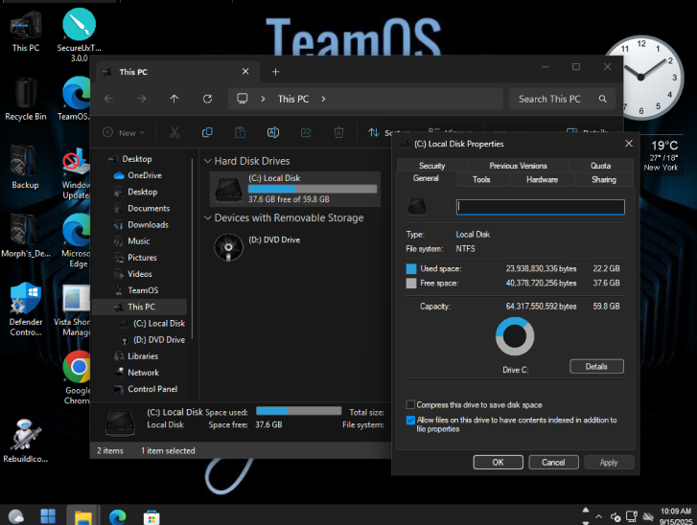Open Morph's_De... desktop icon

25,237
